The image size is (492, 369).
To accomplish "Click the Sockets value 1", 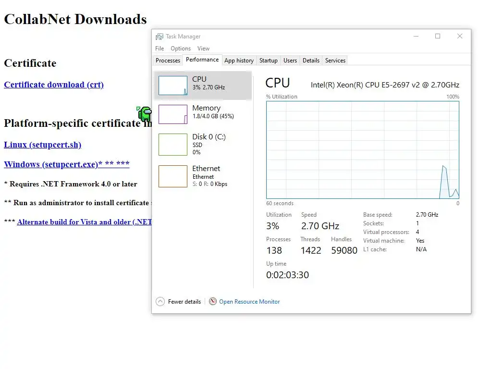I will [x=418, y=223].
